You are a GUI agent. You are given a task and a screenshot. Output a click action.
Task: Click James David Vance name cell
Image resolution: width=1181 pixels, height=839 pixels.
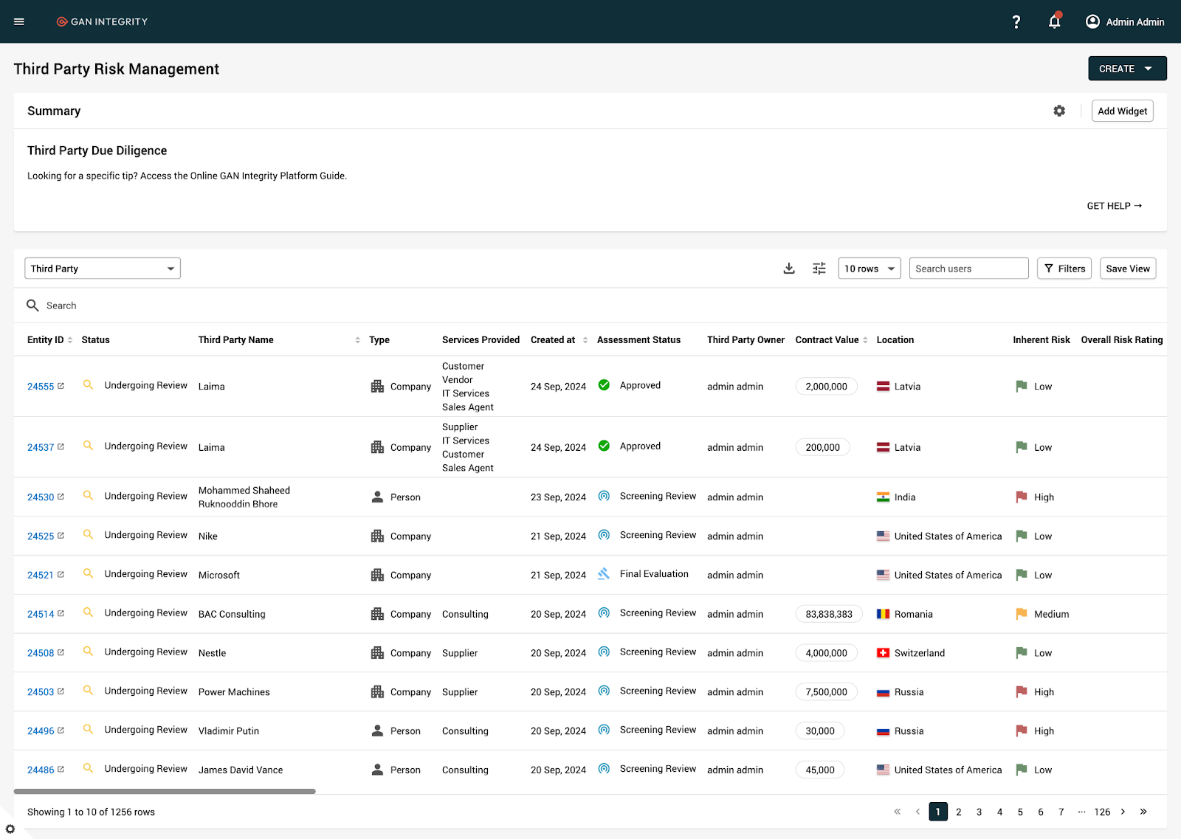point(241,770)
